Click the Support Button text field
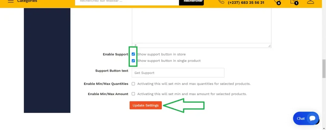This screenshot has height=130, width=326. pyautogui.click(x=178, y=73)
